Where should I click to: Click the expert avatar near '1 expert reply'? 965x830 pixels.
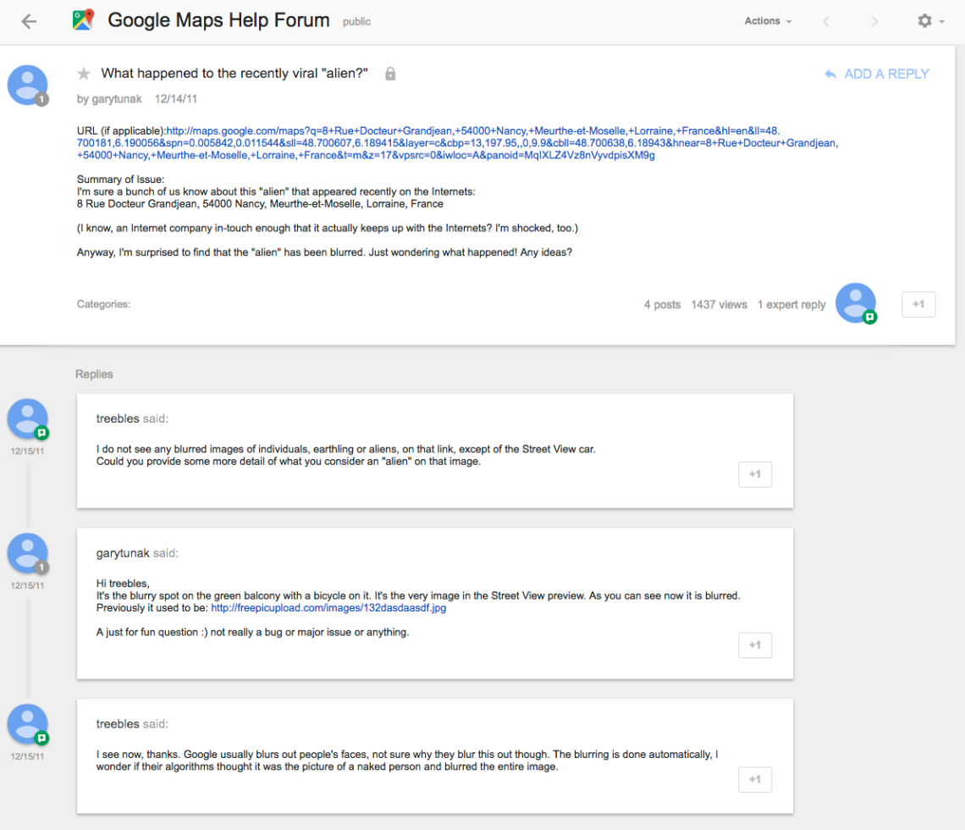[x=856, y=303]
